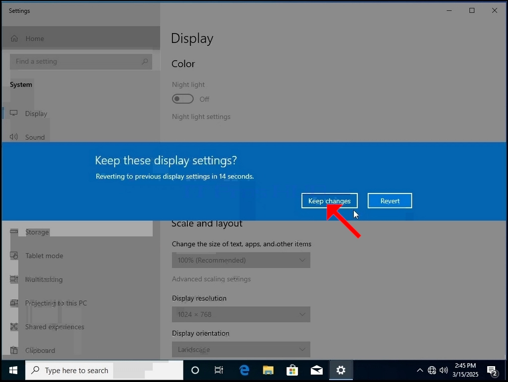Click the System heading in sidebar
508x382 pixels.
(21, 85)
